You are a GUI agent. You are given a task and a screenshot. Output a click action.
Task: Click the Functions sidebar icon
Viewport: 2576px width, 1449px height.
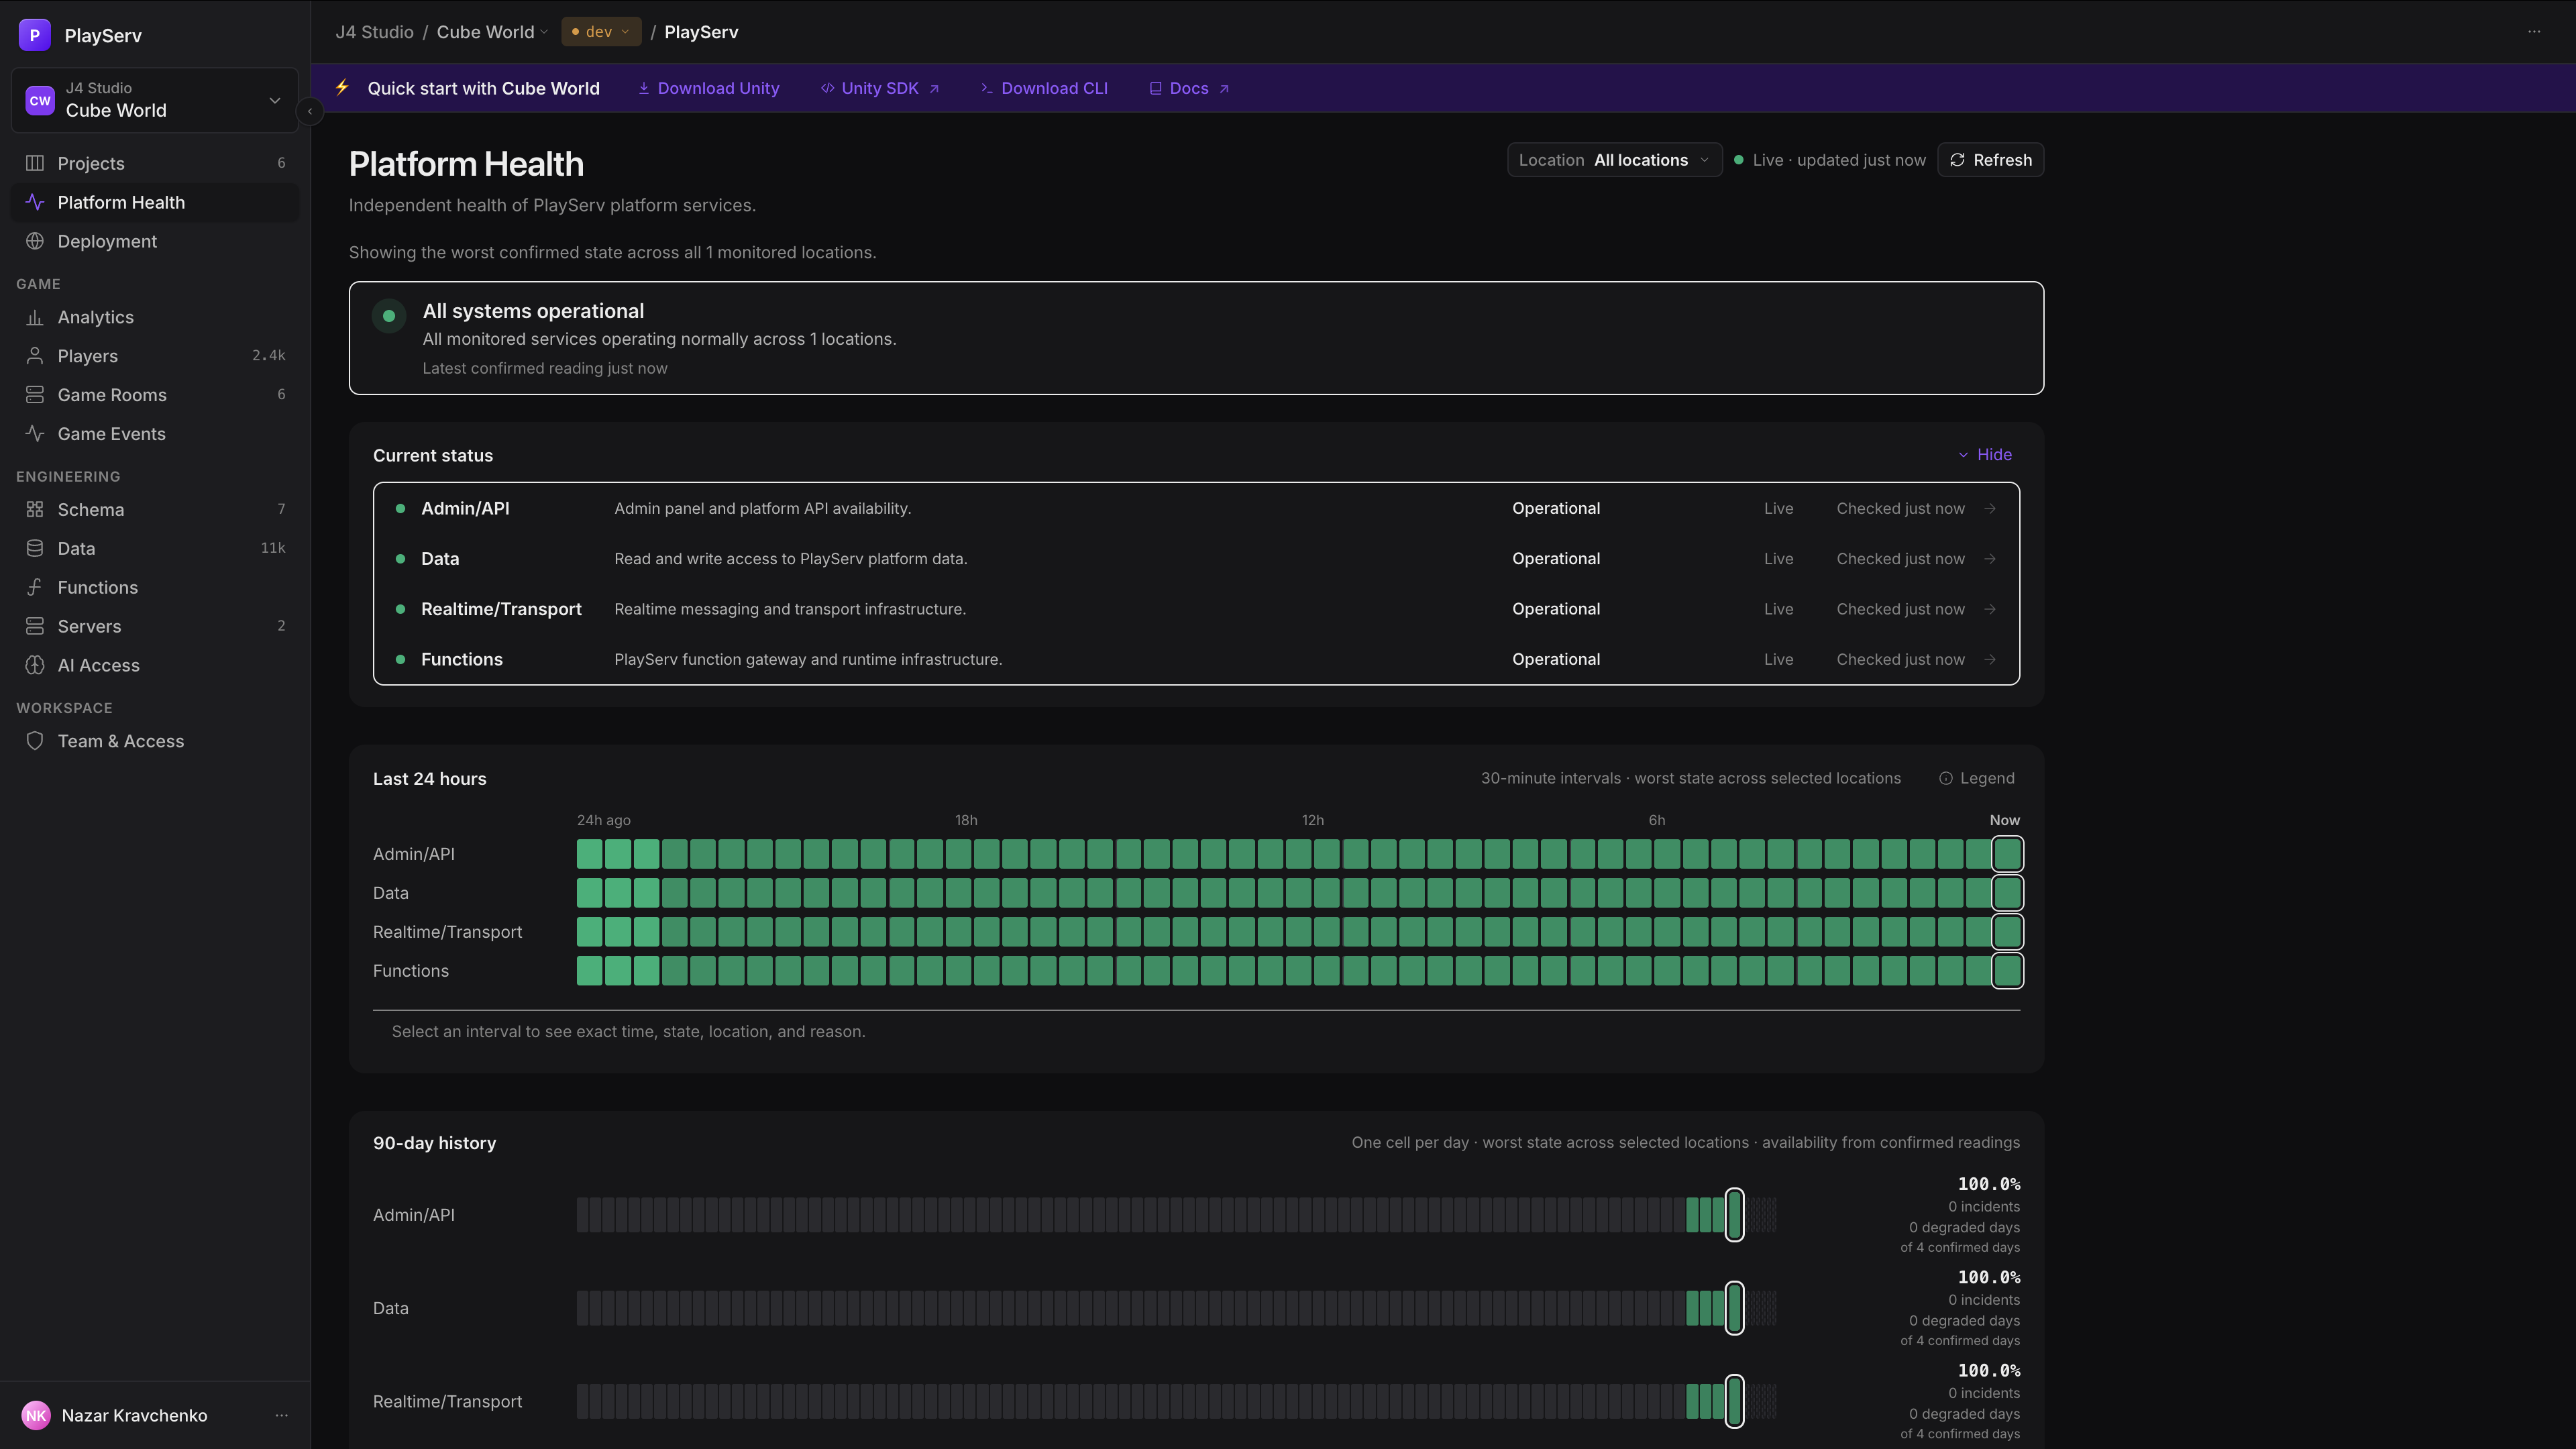tap(35, 587)
